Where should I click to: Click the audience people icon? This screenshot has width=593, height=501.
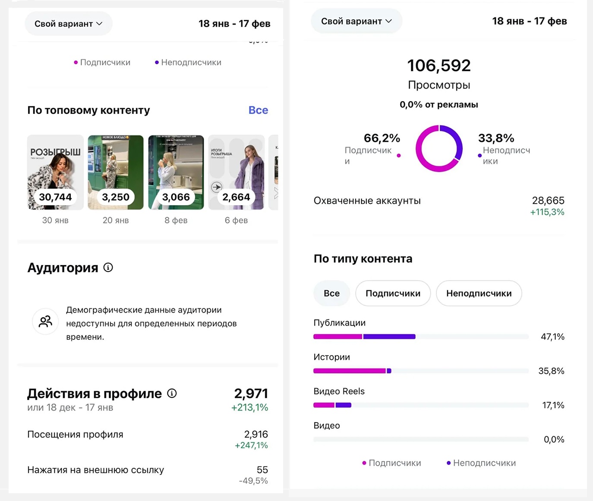pyautogui.click(x=45, y=321)
